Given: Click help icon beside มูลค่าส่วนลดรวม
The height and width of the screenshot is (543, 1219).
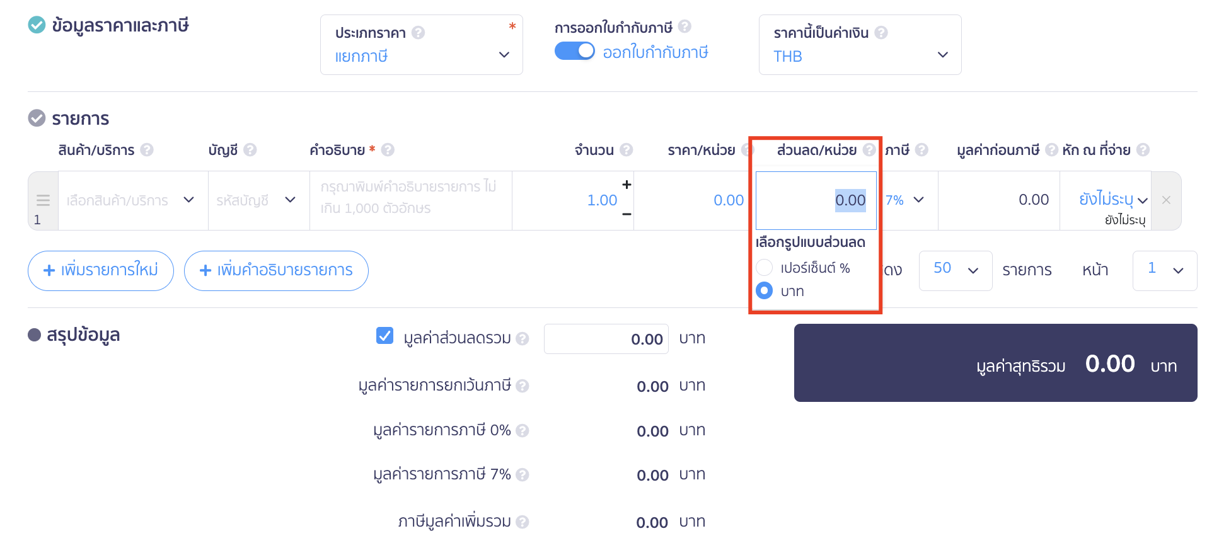Looking at the screenshot, I should pos(522,339).
